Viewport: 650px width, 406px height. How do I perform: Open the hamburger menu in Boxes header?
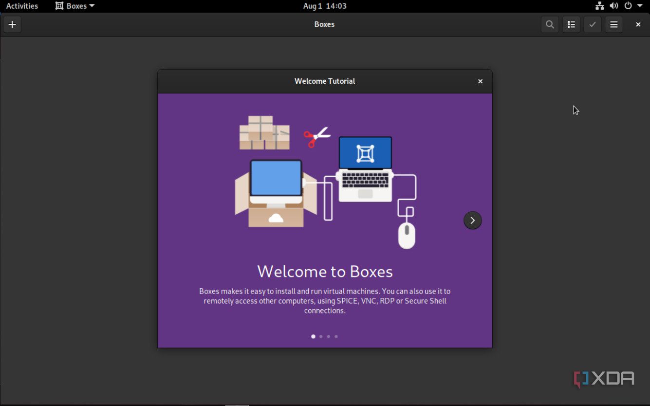(614, 24)
